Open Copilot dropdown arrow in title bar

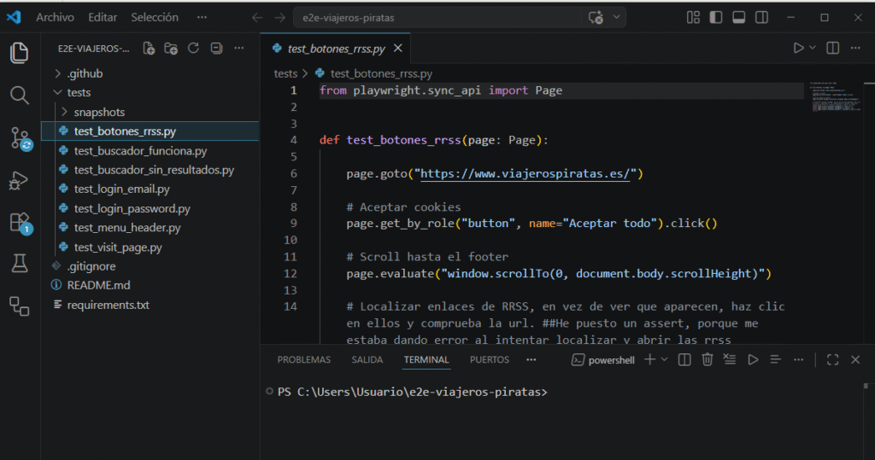coord(617,17)
